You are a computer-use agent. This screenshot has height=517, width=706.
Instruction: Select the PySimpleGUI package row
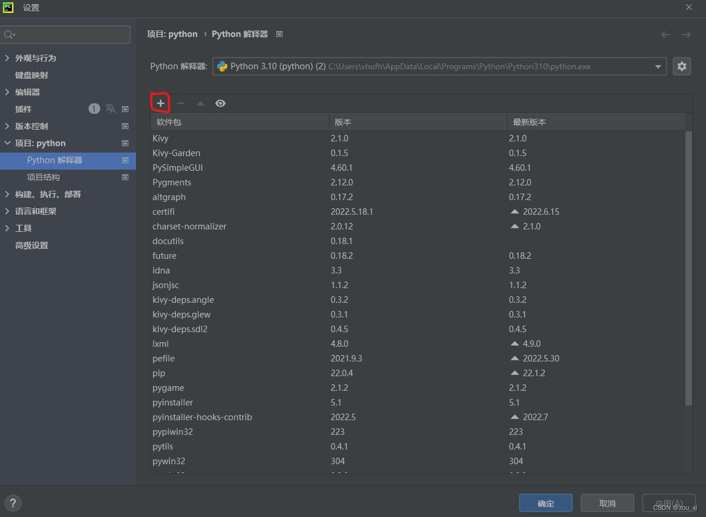click(418, 168)
